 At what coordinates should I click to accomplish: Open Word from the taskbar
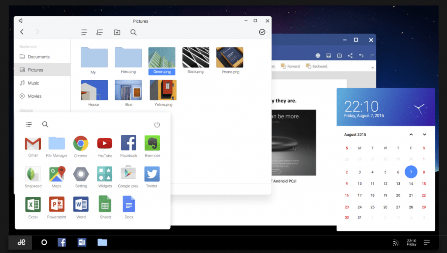[x=82, y=242]
